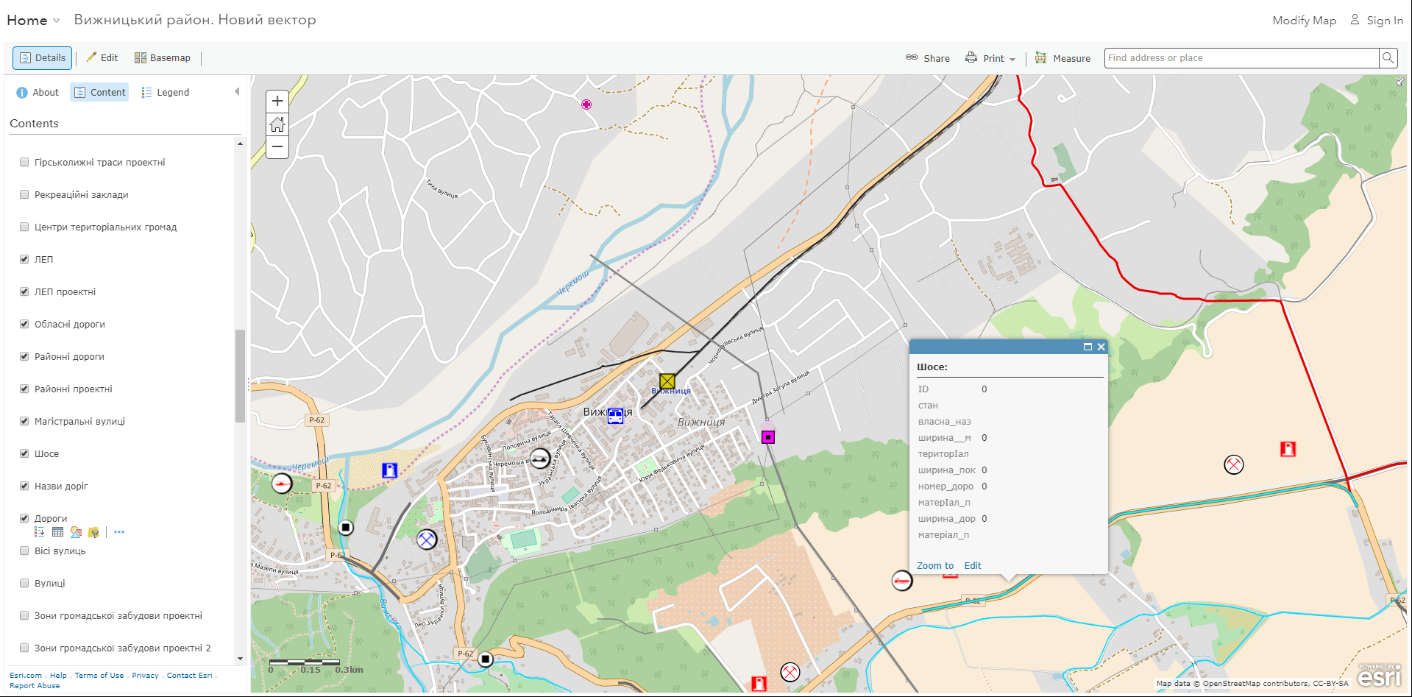This screenshot has height=697, width=1412.
Task: Uncheck the Шосе layer checkbox
Action: click(x=24, y=453)
